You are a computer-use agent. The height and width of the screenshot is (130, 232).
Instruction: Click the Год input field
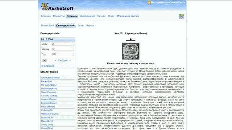[x=63, y=55]
